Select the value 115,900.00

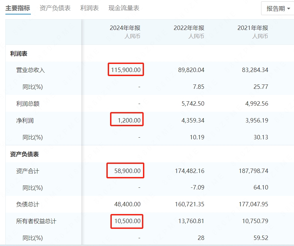pyautogui.click(x=126, y=70)
